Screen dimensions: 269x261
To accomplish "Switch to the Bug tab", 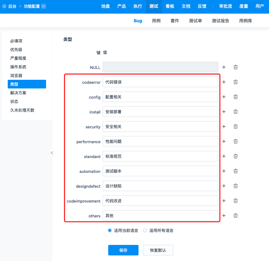I will click(138, 21).
